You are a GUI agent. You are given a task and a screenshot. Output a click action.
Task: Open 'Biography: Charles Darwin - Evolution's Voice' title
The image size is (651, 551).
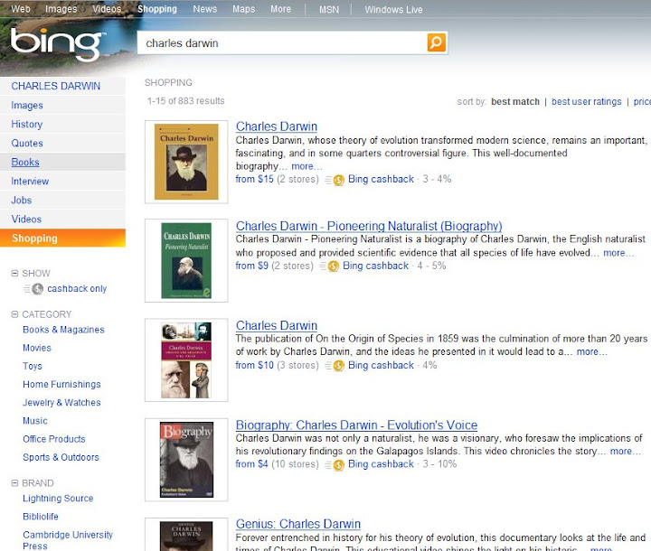[356, 425]
